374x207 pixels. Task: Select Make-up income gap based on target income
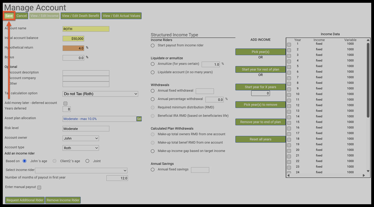click(x=153, y=151)
